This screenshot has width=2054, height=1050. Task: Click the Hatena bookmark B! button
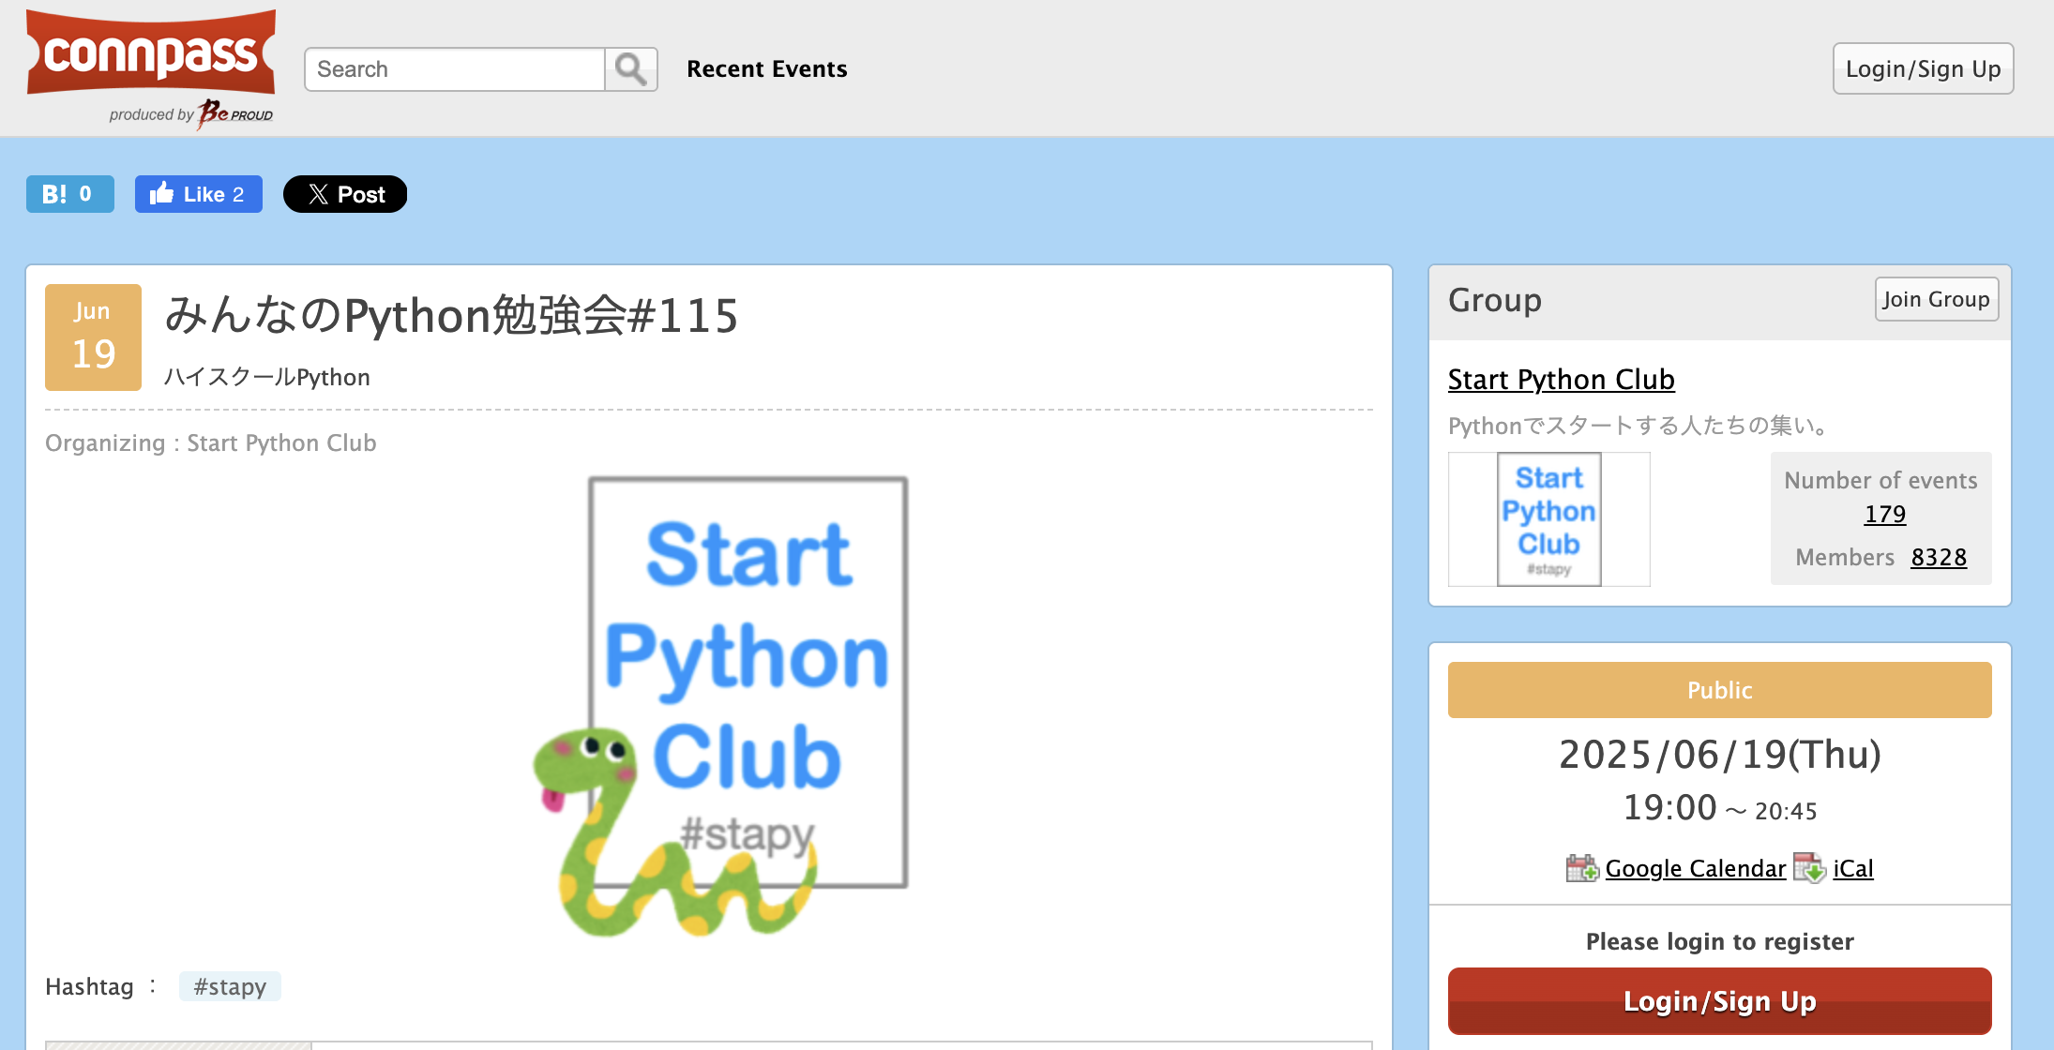(x=70, y=194)
